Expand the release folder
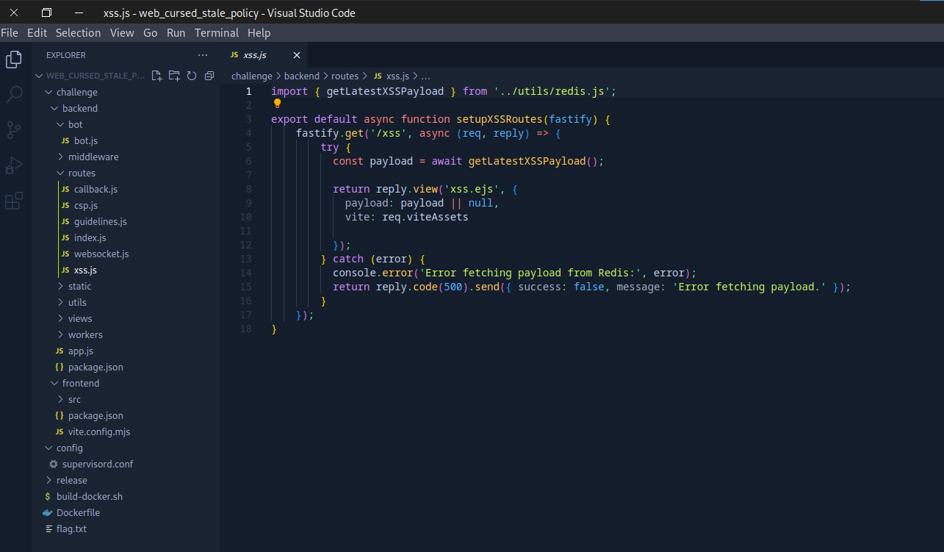This screenshot has height=552, width=944. click(x=71, y=480)
